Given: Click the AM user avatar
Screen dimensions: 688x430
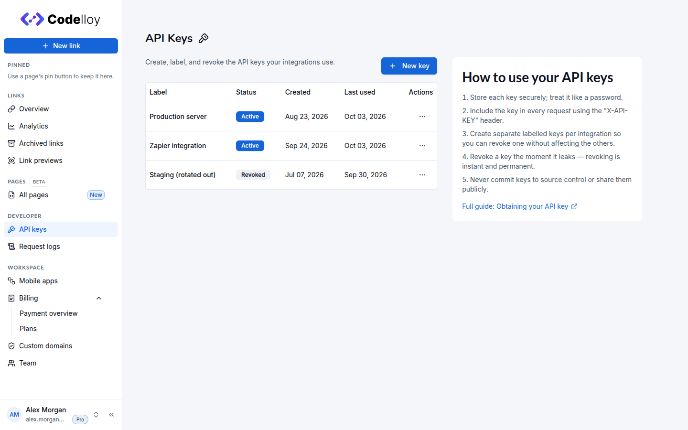Looking at the screenshot, I should pyautogui.click(x=14, y=415).
